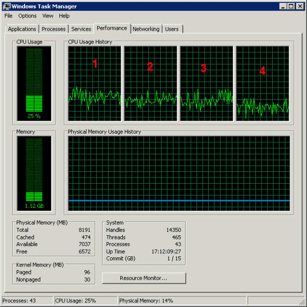Viewport: 307px width, 307px height.
Task: Click the Memory 1.12 GB meter
Action: tap(34, 173)
